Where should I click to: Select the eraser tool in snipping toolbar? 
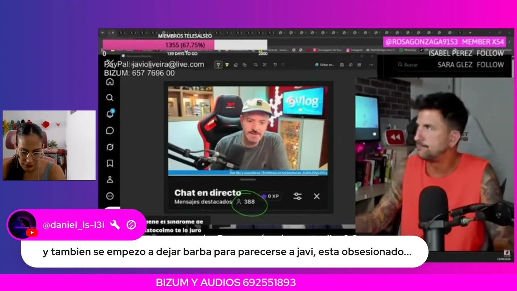tap(236, 65)
